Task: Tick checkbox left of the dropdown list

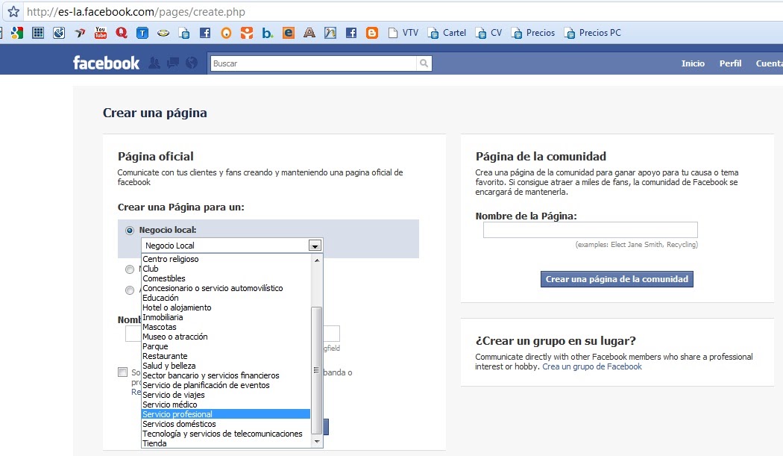Action: click(x=123, y=372)
